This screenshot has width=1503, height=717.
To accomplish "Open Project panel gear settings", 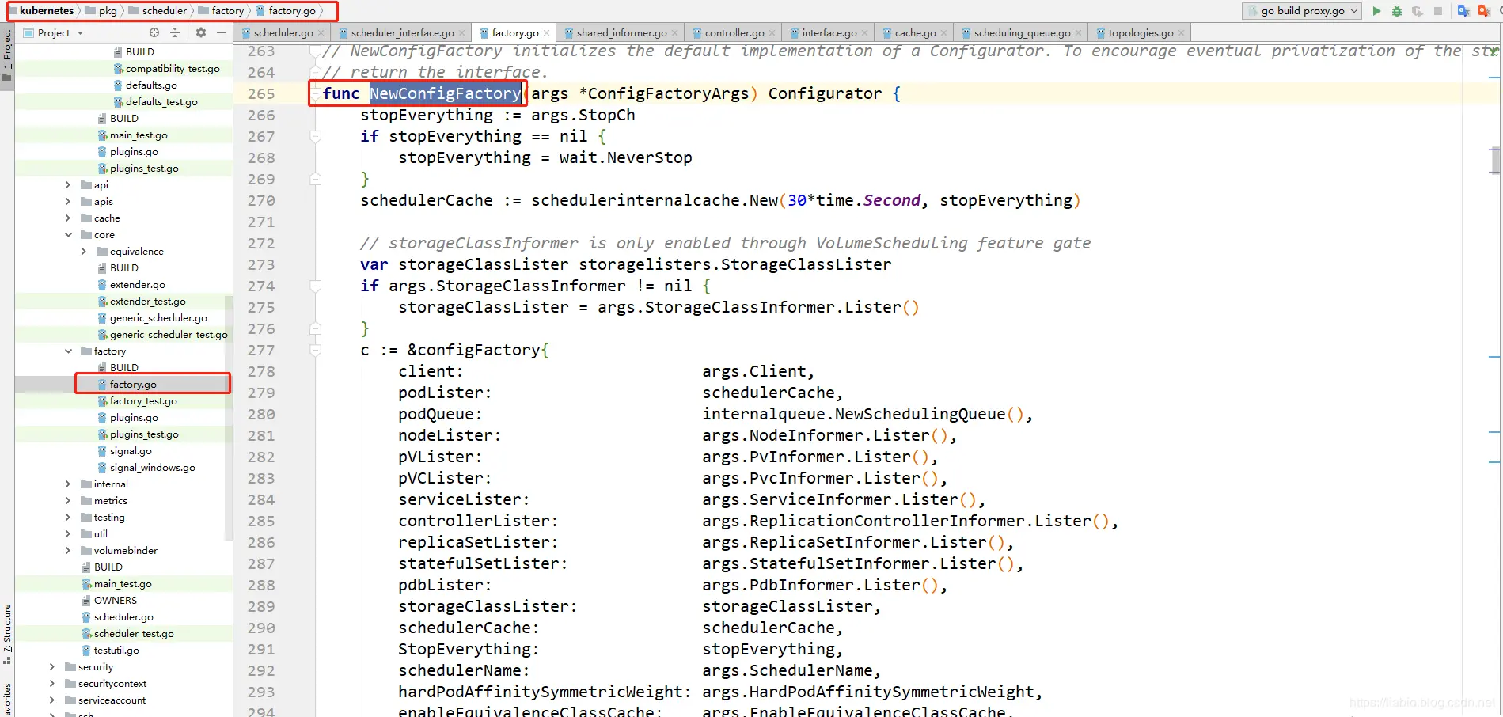I will point(201,32).
